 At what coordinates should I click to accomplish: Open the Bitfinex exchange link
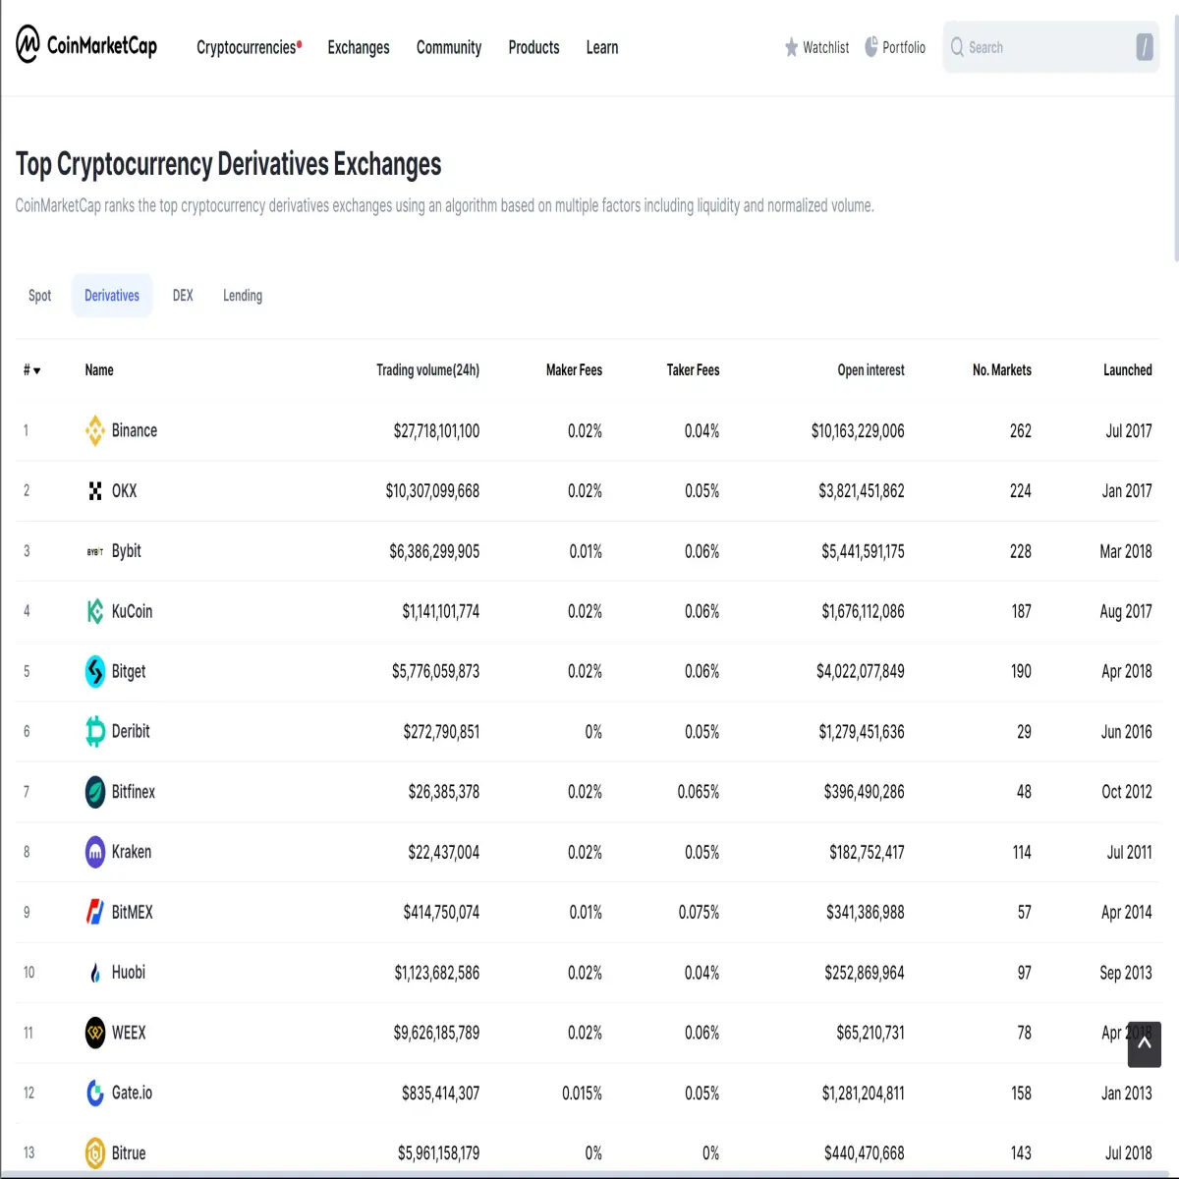click(134, 792)
